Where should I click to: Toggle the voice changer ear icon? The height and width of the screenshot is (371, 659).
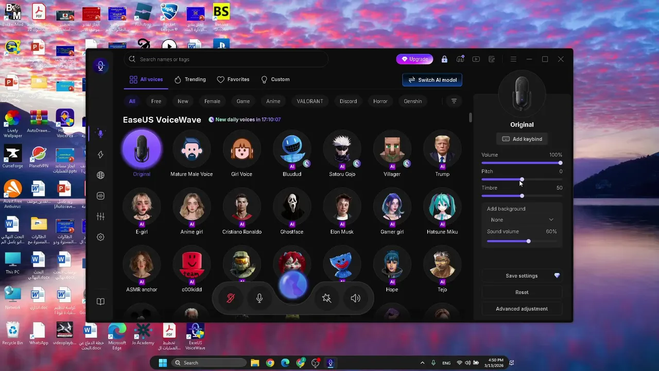pyautogui.click(x=231, y=298)
